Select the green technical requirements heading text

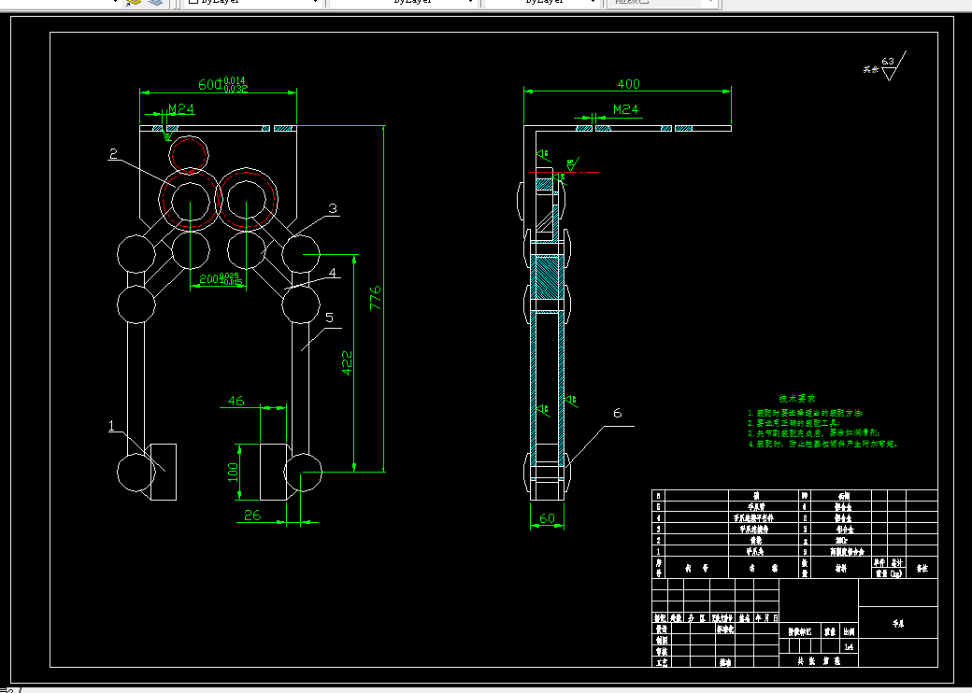(x=797, y=398)
